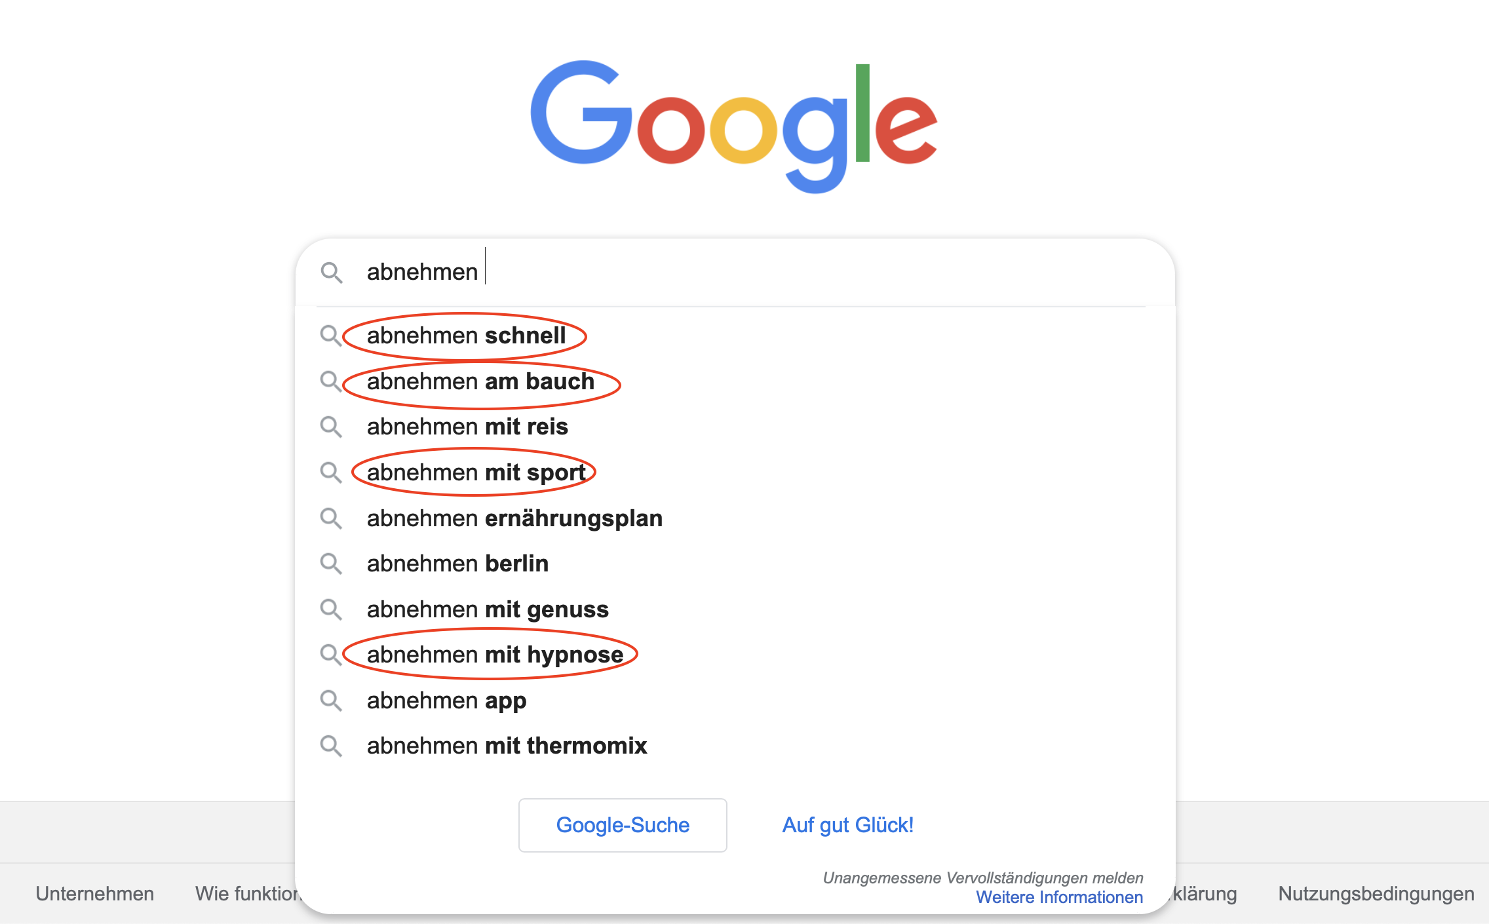The image size is (1489, 924).
Task: Click the search icon beside 'abnehmen ernährungsplan'
Action: coord(332,518)
